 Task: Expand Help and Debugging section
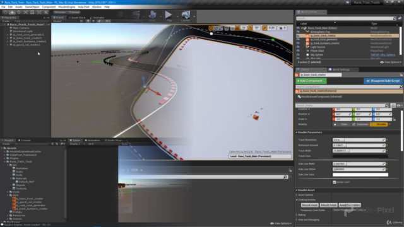point(297,220)
